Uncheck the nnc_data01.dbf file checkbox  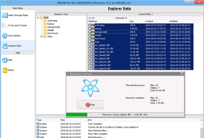90,45
